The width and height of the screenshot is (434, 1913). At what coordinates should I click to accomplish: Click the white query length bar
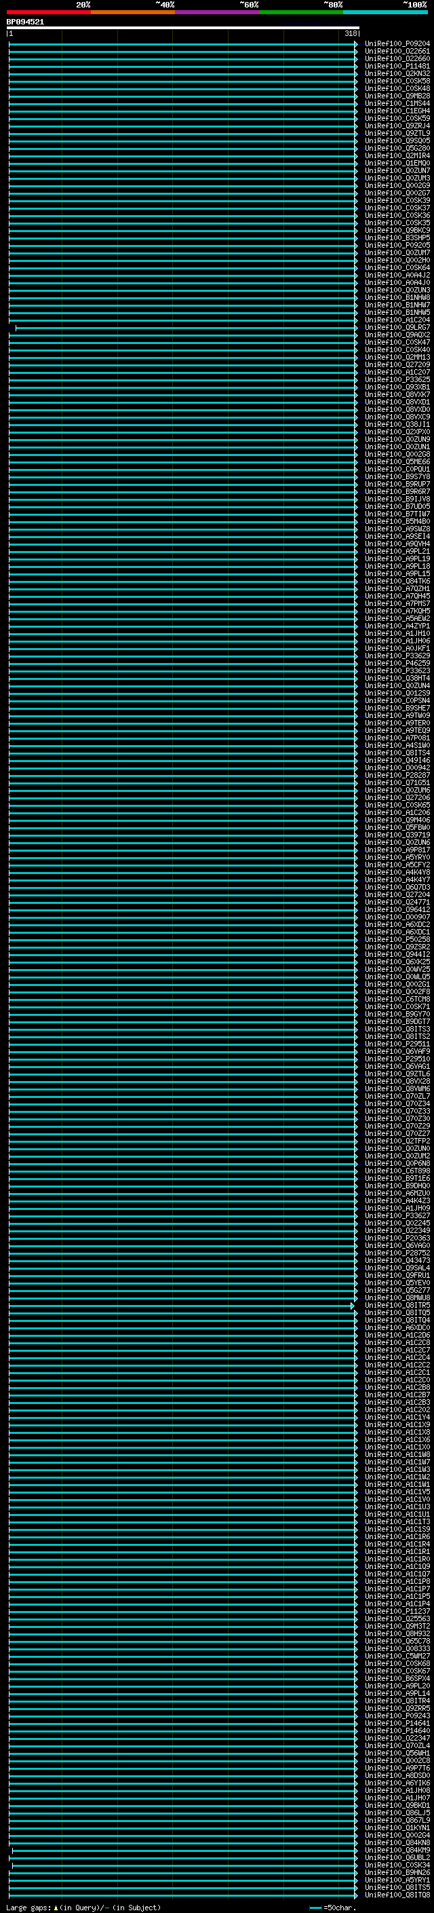182,29
